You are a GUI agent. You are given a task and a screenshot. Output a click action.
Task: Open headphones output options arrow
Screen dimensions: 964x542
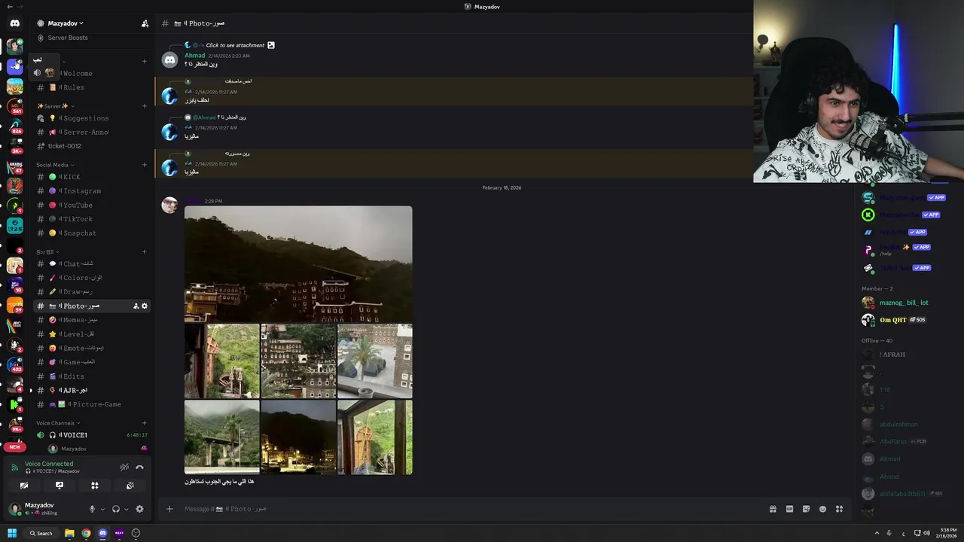tap(126, 509)
